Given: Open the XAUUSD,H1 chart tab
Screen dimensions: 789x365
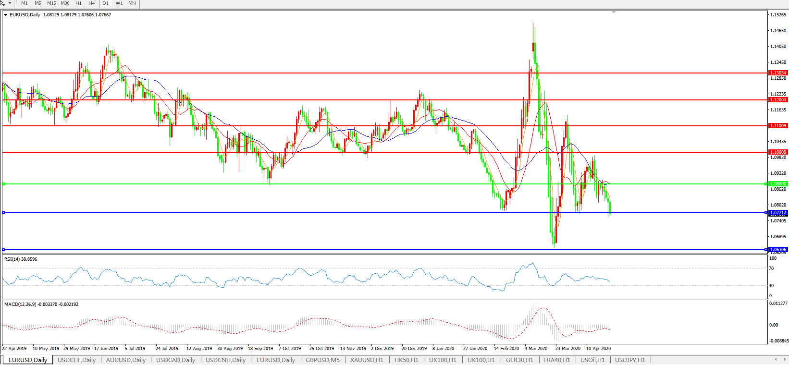Looking at the screenshot, I should [x=367, y=360].
